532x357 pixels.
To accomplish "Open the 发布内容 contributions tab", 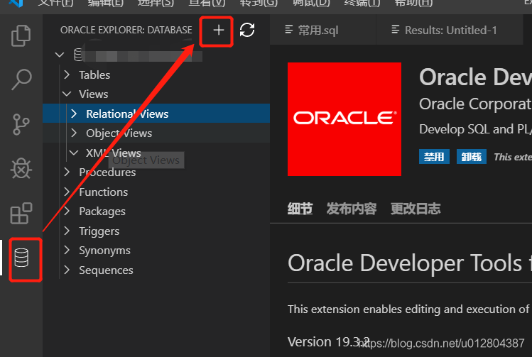I will 352,209.
